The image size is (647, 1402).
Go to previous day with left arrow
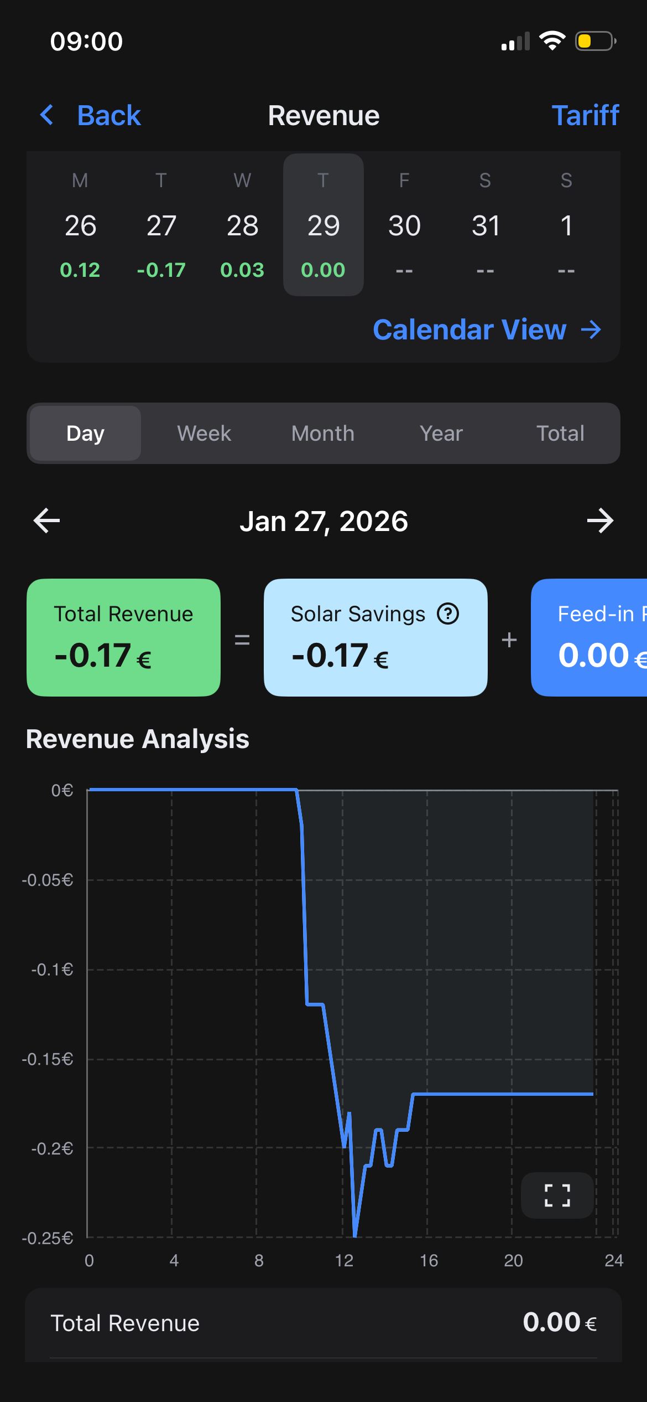pyautogui.click(x=47, y=521)
